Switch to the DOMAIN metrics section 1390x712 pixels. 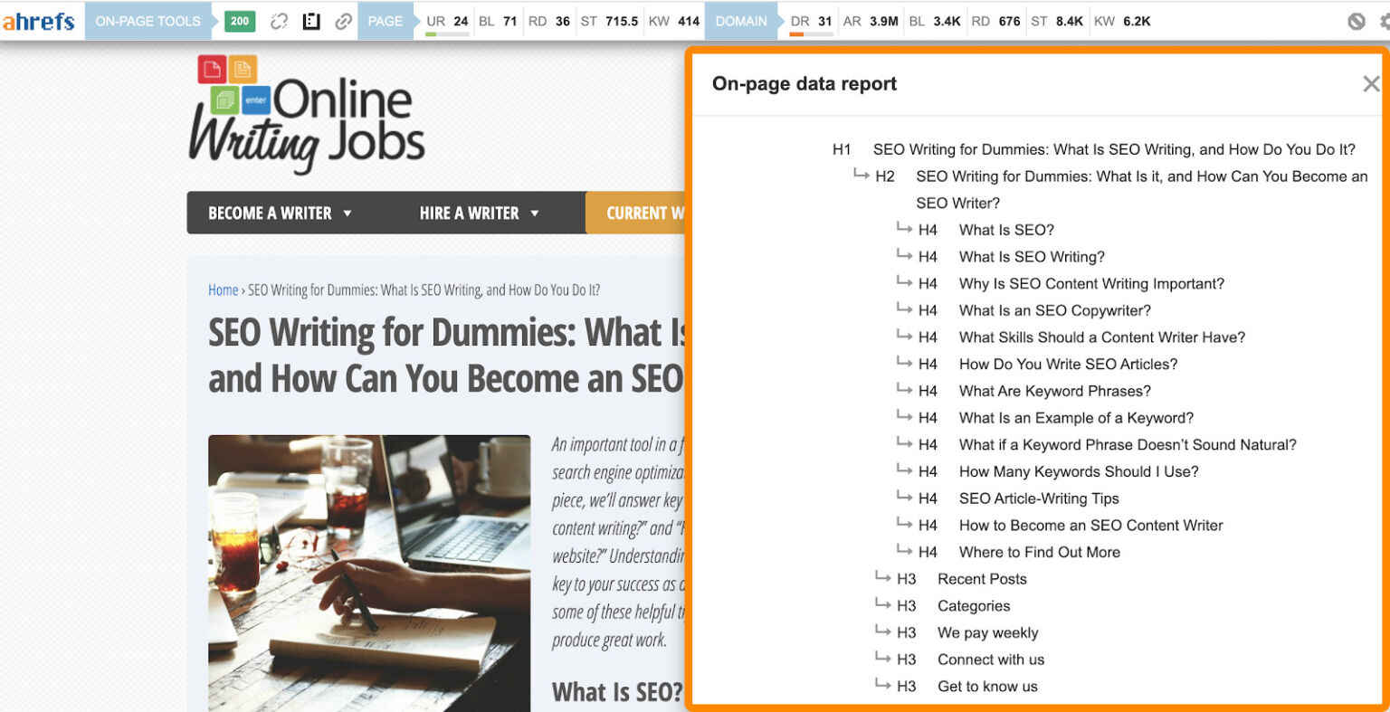[x=741, y=20]
